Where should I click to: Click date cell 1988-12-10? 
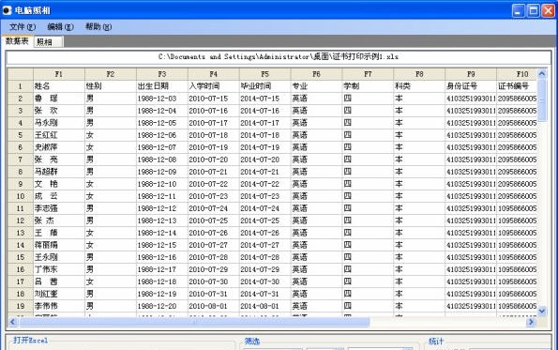pyautogui.click(x=162, y=184)
